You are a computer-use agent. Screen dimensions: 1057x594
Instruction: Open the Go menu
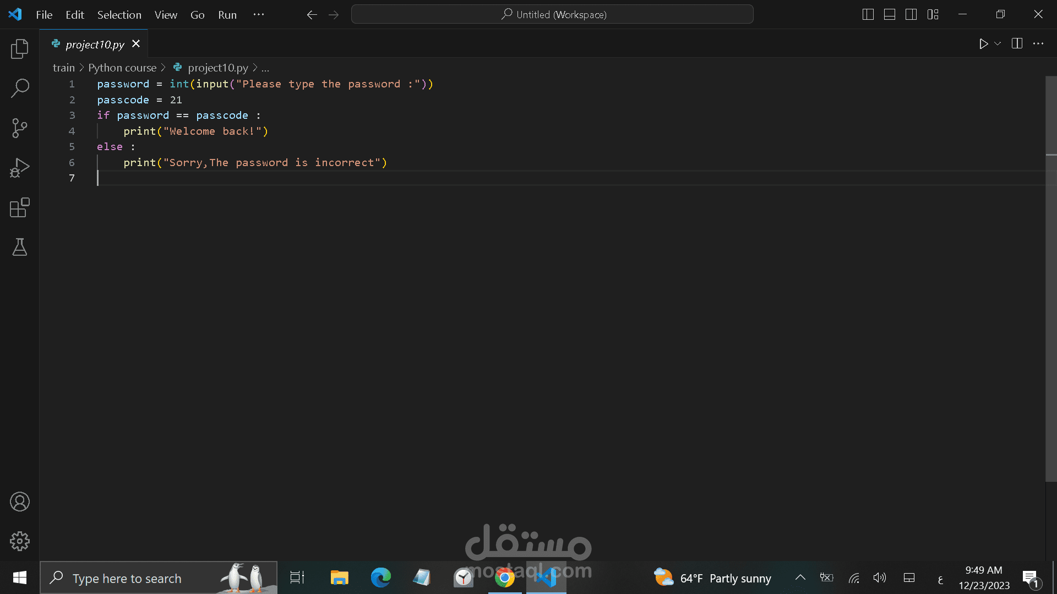(198, 15)
